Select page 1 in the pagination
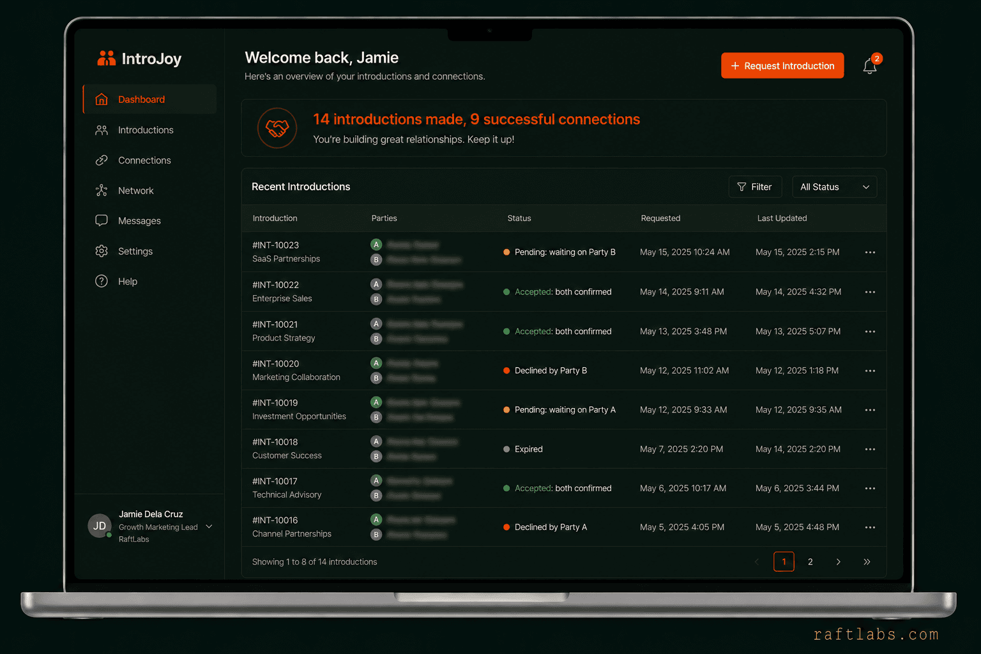The image size is (981, 654). [x=784, y=562]
